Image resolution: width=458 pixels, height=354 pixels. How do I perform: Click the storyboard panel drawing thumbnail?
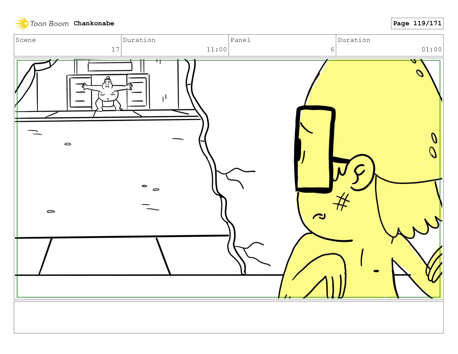(229, 179)
